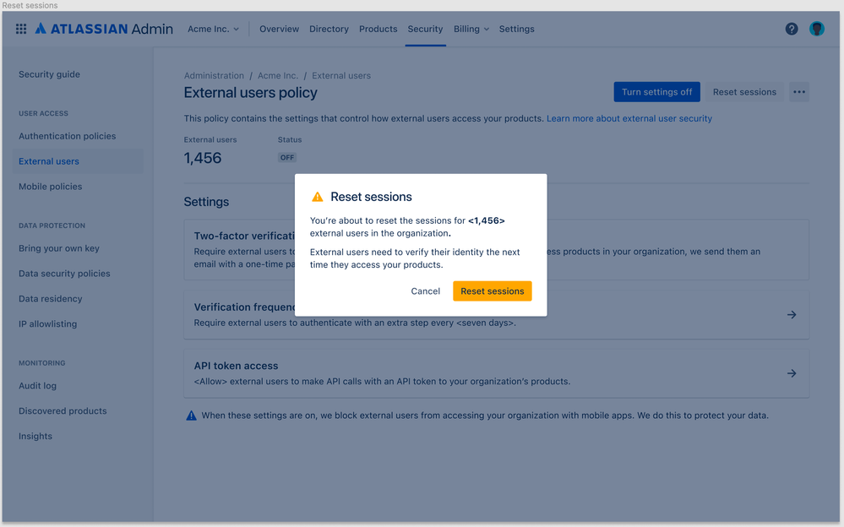Click the Two-factor verification setting title
The width and height of the screenshot is (844, 527).
pos(244,236)
